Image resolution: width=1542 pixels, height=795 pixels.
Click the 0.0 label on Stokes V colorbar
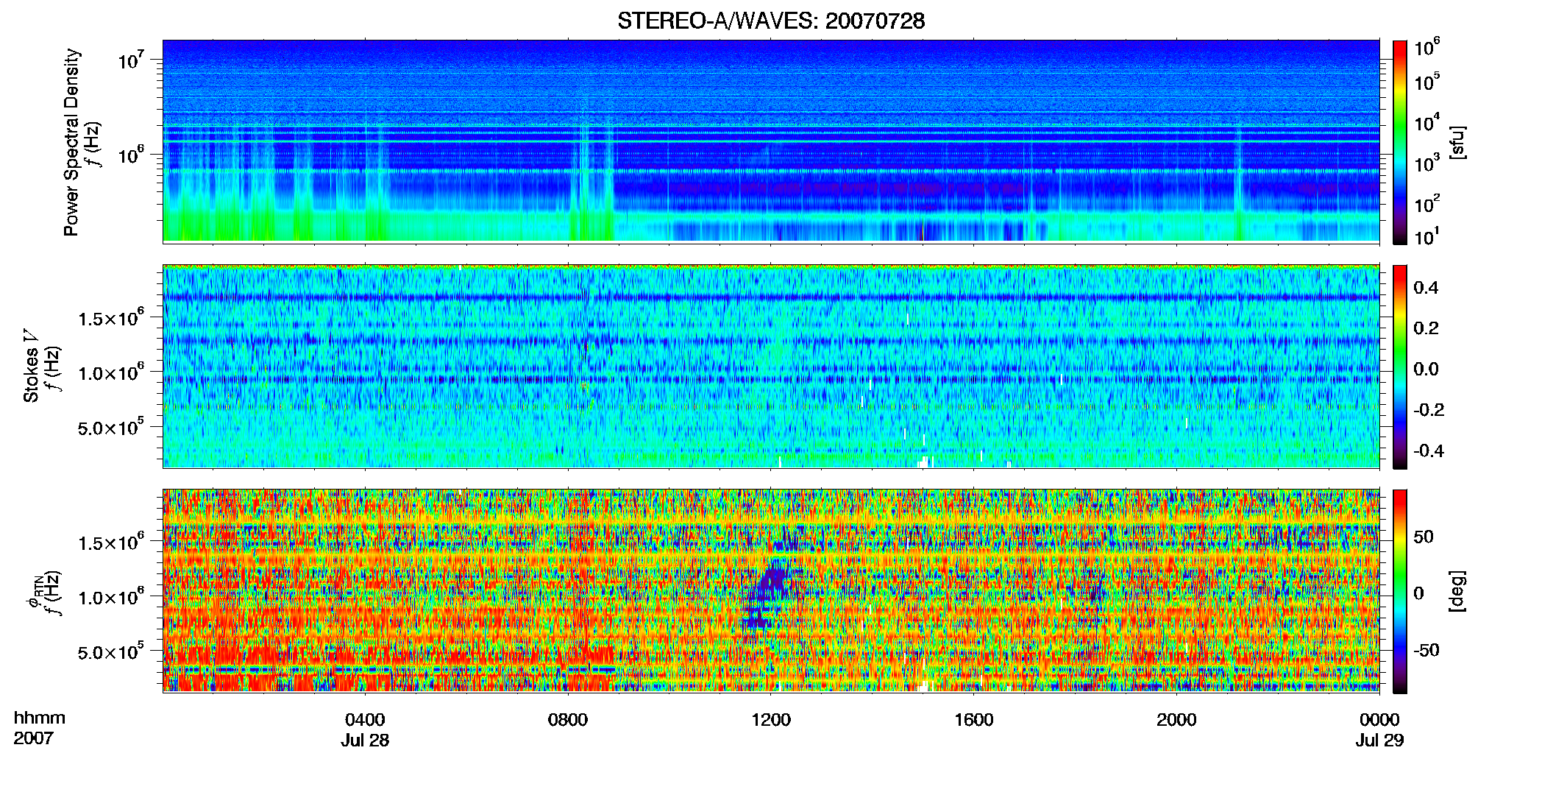(x=1426, y=369)
